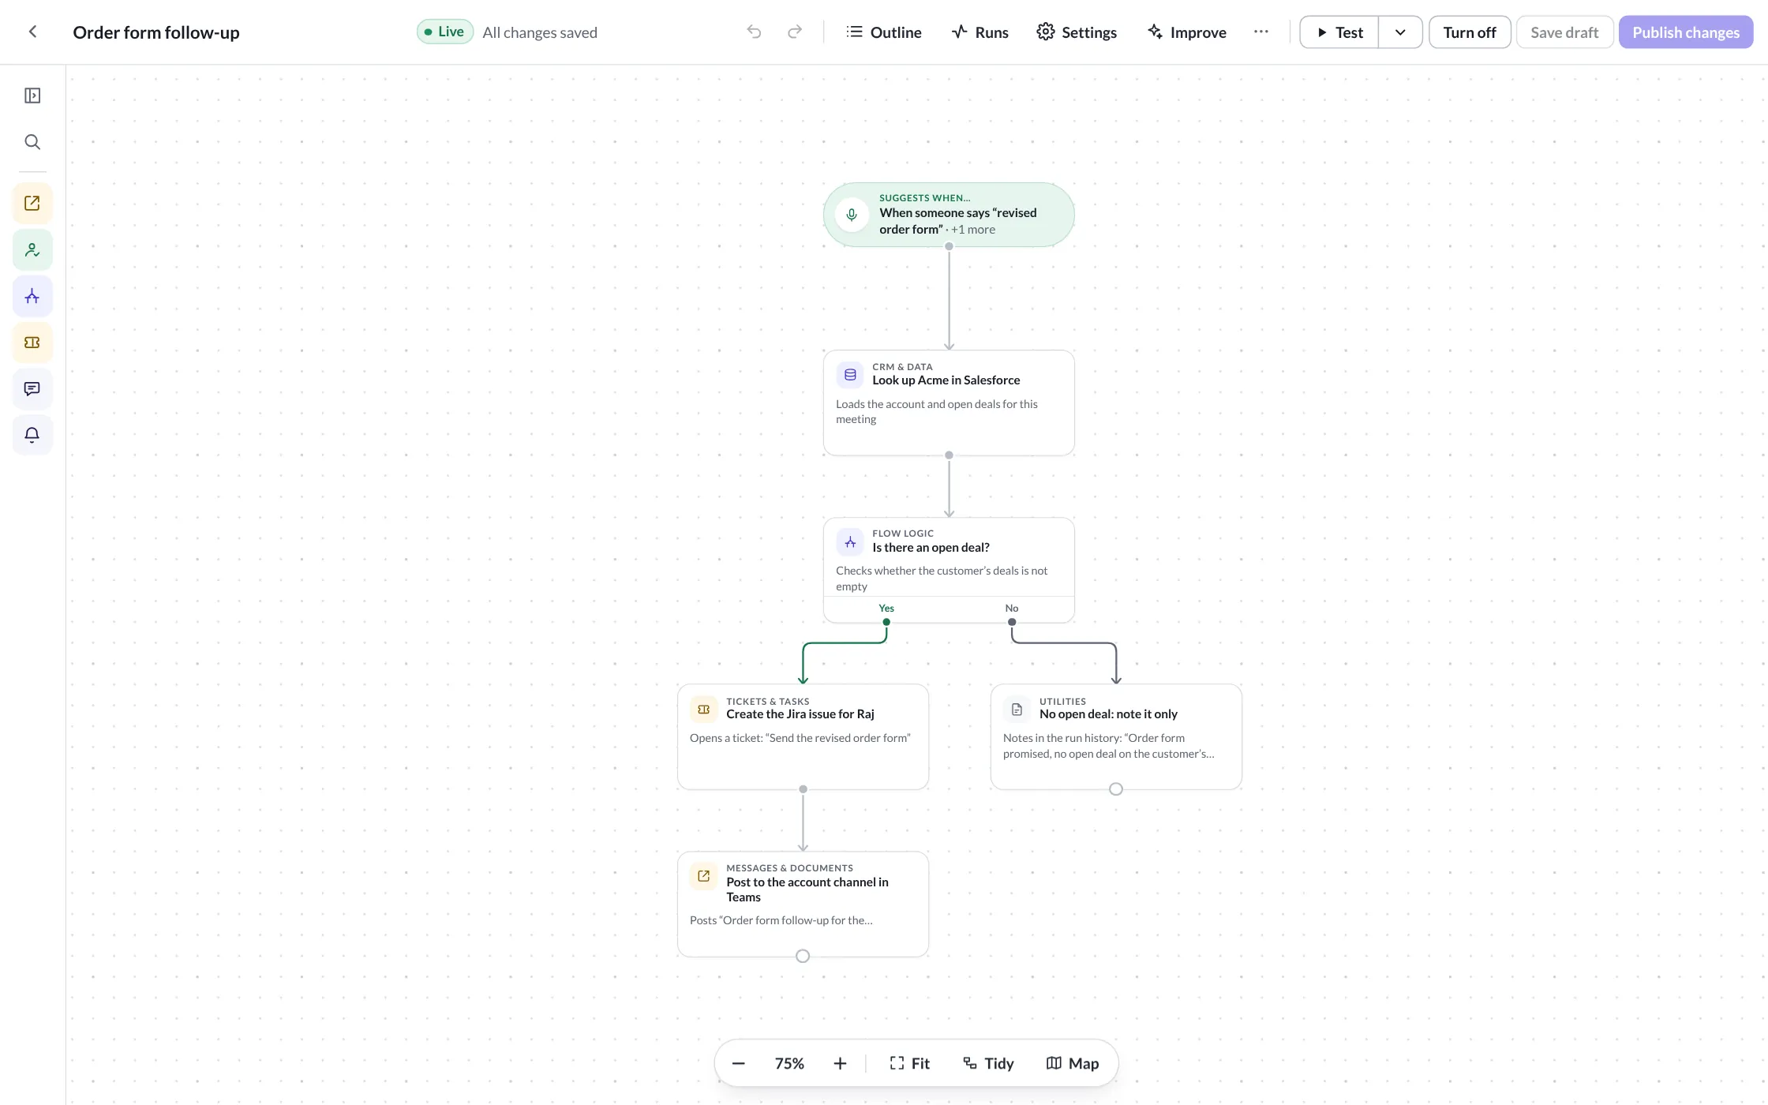Open workflow Settings
Screen dimensions: 1768x1105
(1077, 32)
